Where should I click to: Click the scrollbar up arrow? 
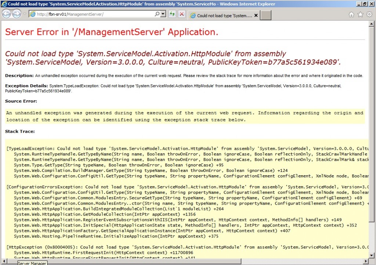tap(372, 23)
